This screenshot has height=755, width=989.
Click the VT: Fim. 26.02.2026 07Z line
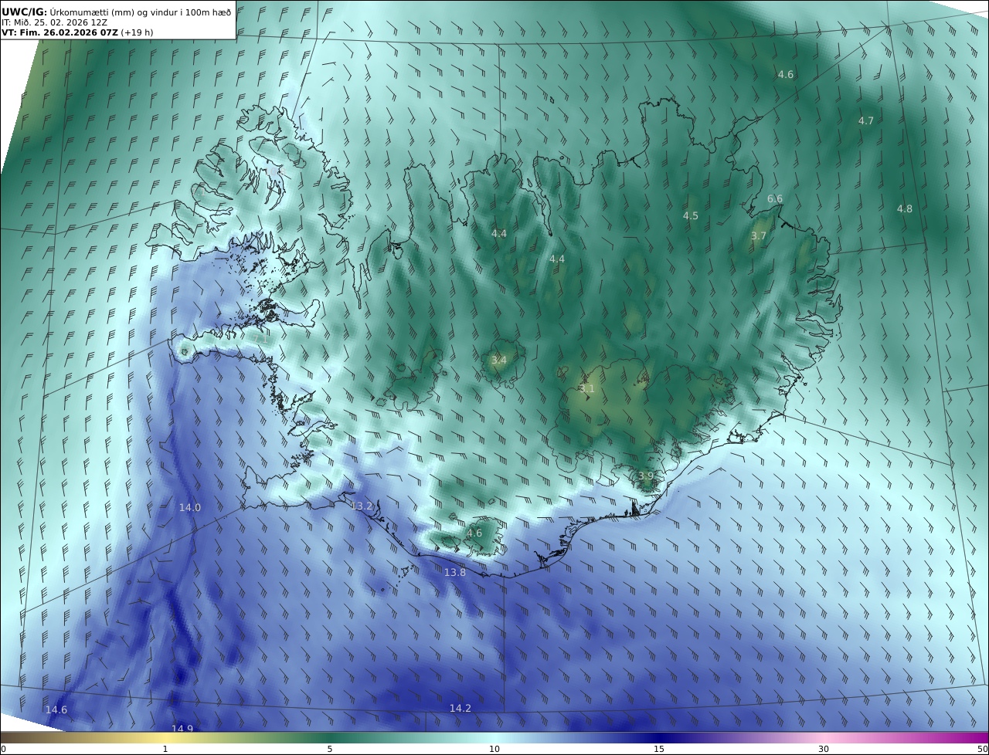(77, 32)
